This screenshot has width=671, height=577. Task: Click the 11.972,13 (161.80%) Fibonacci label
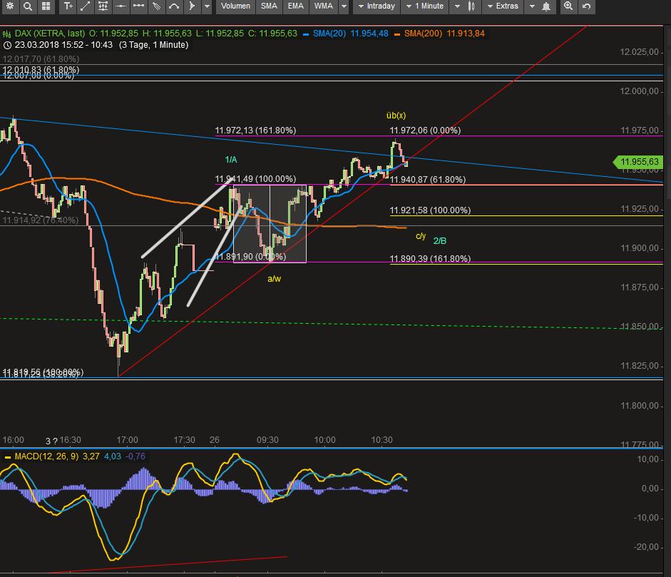(x=255, y=130)
